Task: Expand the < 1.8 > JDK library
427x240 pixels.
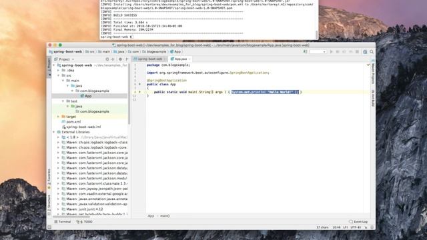Action: (58, 137)
